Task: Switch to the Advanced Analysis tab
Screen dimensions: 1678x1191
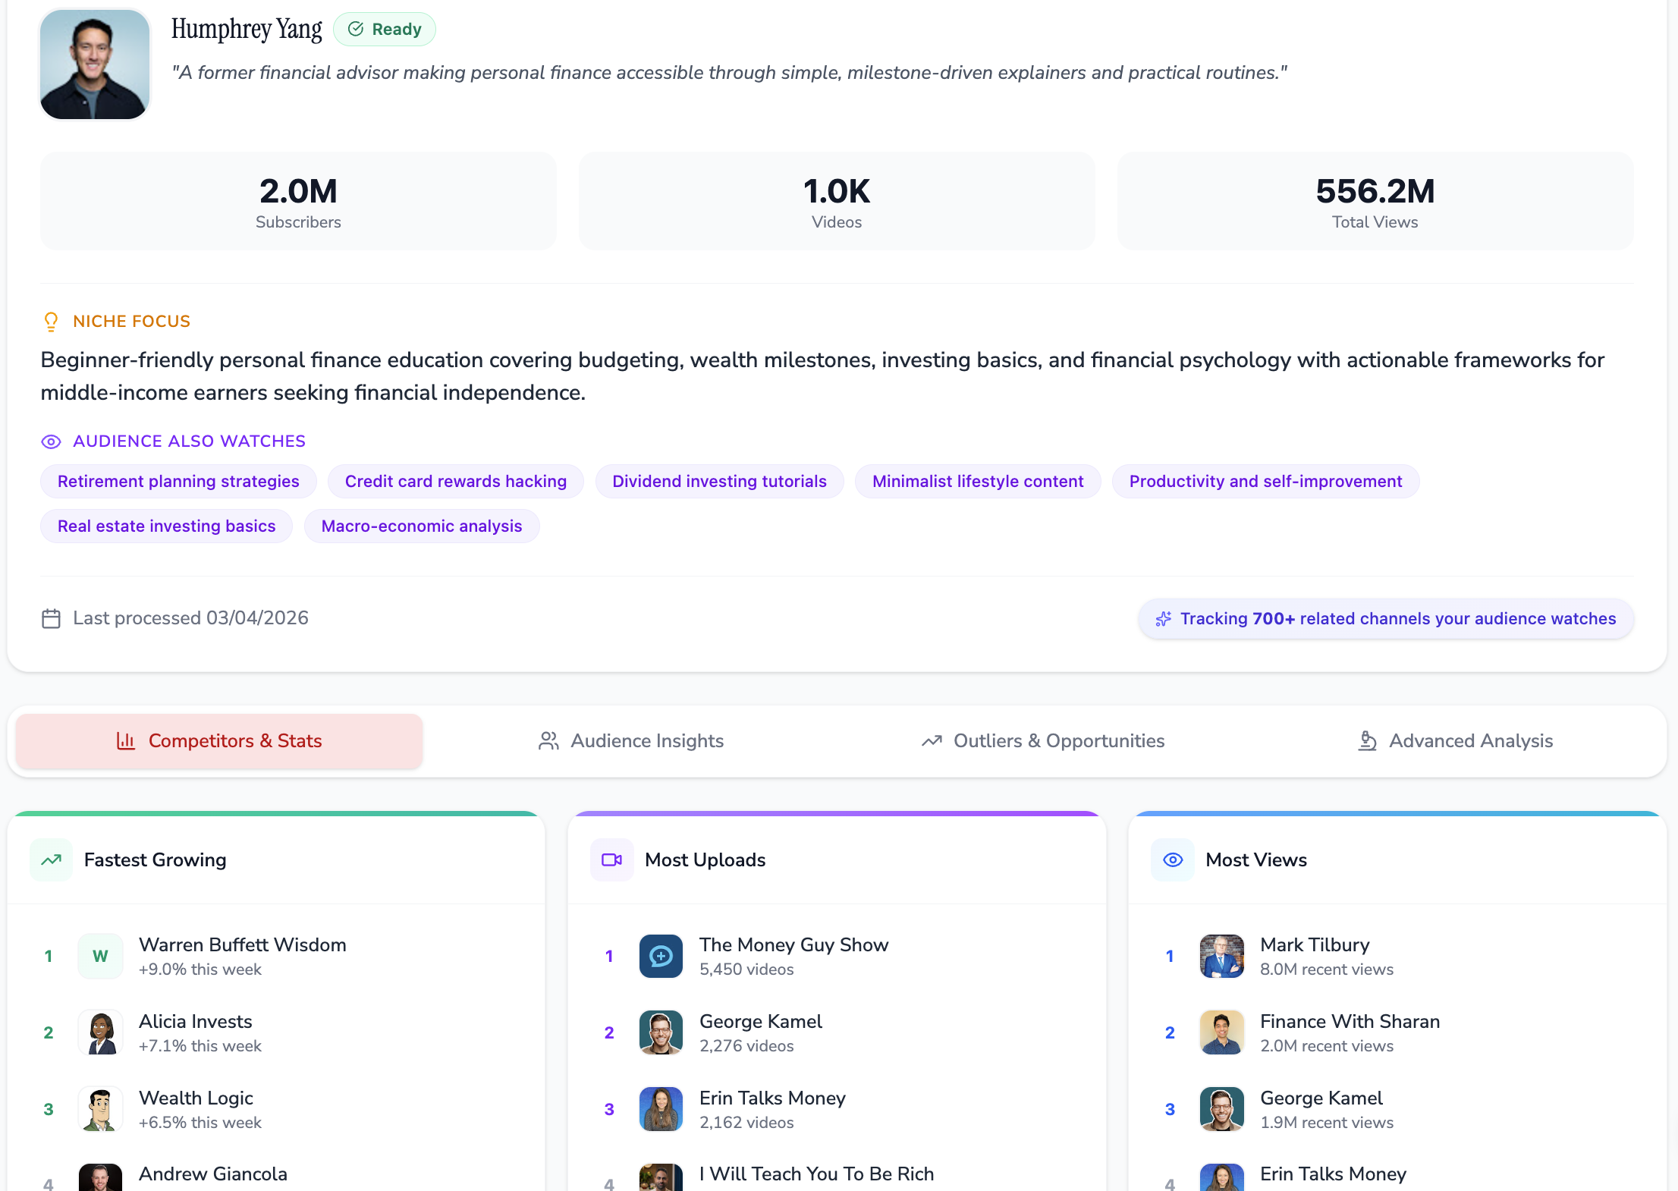Action: point(1454,741)
